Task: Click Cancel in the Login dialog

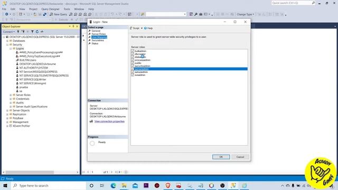Action: coord(240,157)
